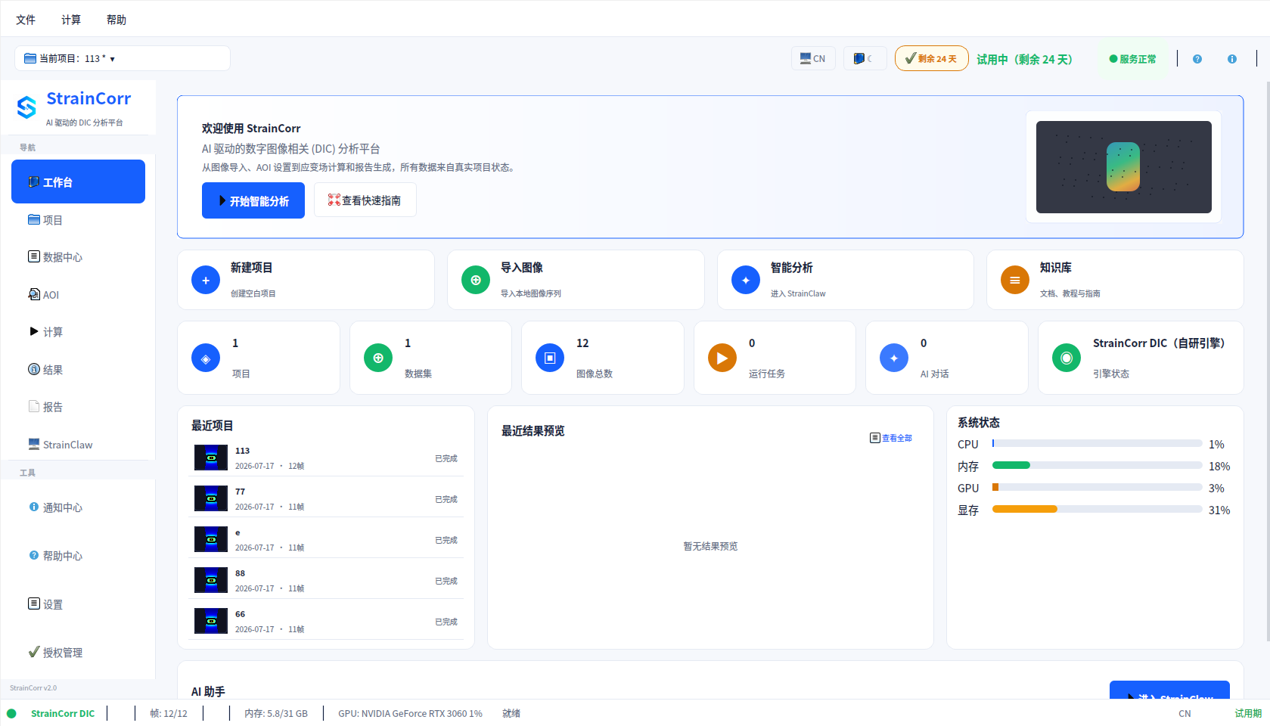Open 计算 in the sidebar navigation
This screenshot has height=726, width=1270.
coord(78,332)
